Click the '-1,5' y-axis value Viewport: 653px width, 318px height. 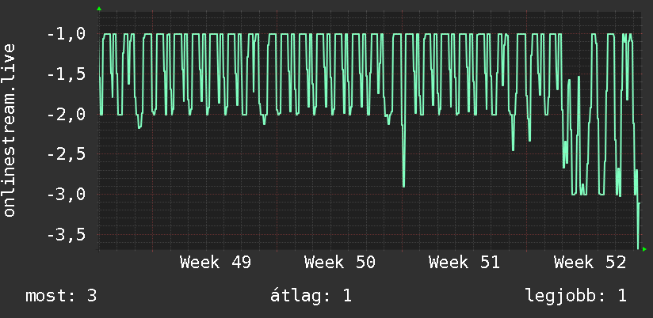[x=67, y=75]
